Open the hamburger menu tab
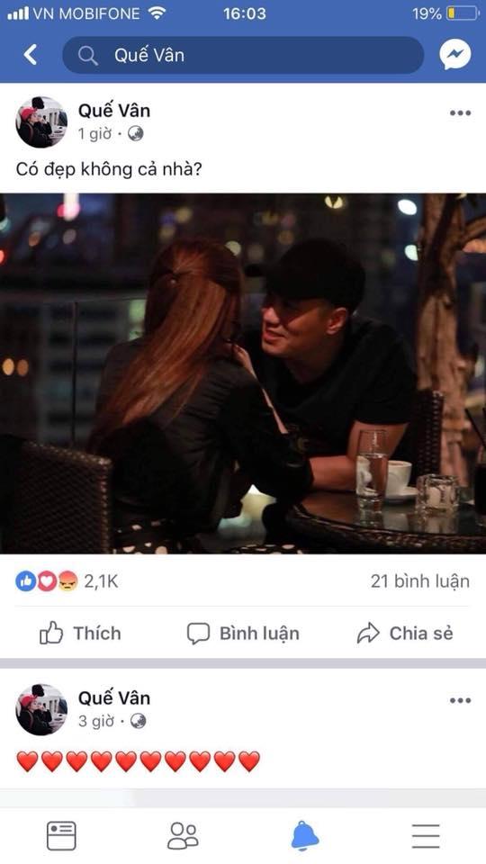 pos(426,836)
